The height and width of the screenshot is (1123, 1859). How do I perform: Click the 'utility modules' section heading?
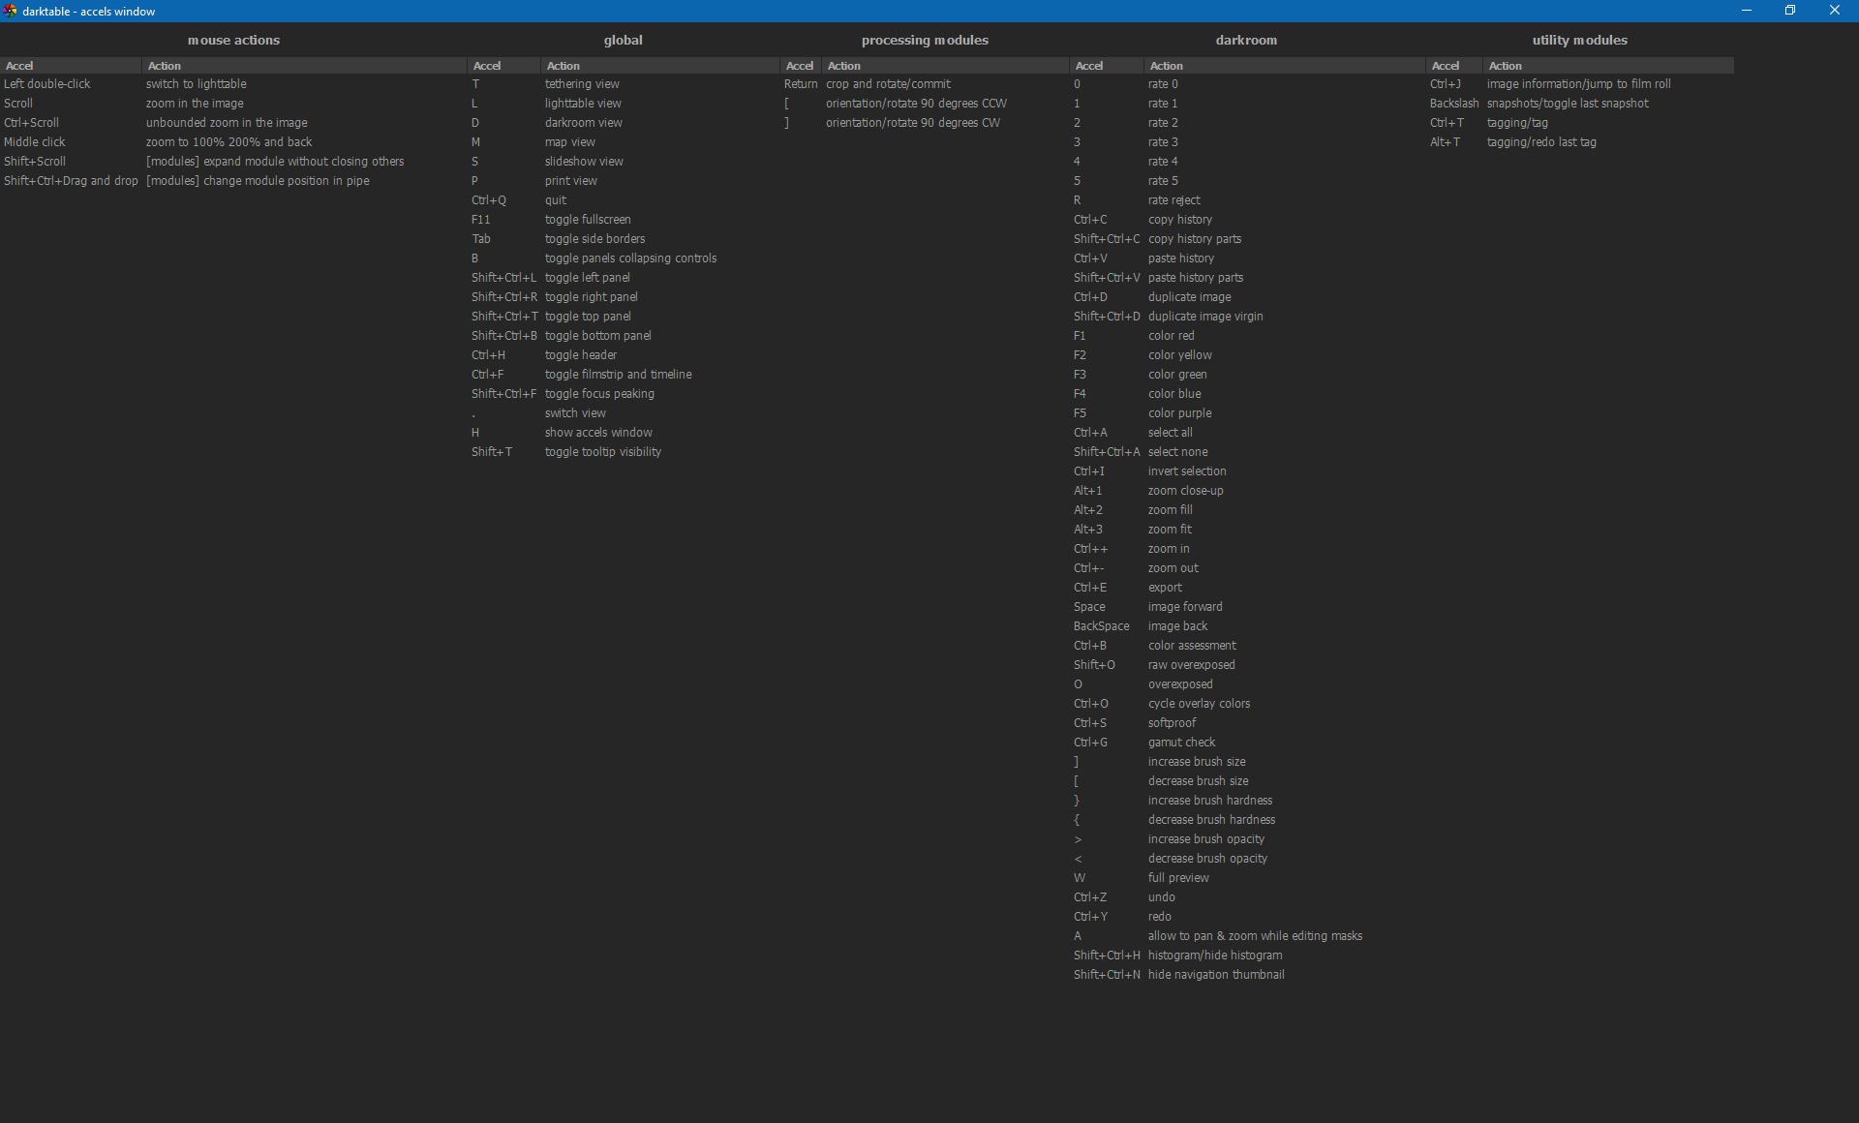click(x=1580, y=40)
